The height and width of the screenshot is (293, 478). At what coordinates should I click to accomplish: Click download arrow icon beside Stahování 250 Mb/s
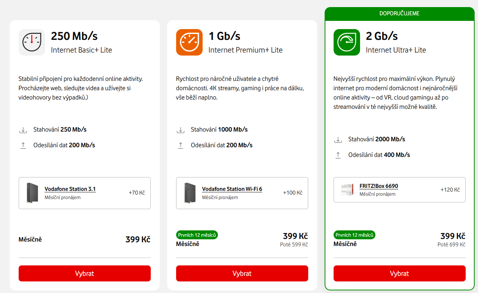23,130
